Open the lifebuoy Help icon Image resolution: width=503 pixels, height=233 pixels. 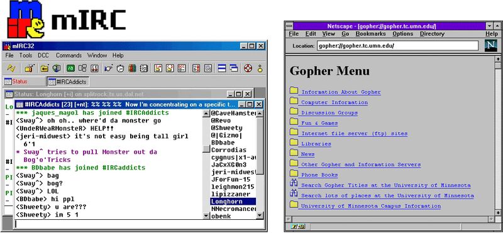pyautogui.click(x=248, y=68)
